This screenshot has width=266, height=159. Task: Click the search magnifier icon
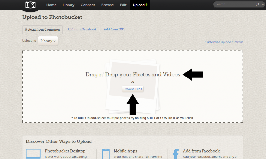(258, 4)
